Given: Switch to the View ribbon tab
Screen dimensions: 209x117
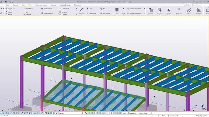Looking at the screenshot, I should click(30, 5).
